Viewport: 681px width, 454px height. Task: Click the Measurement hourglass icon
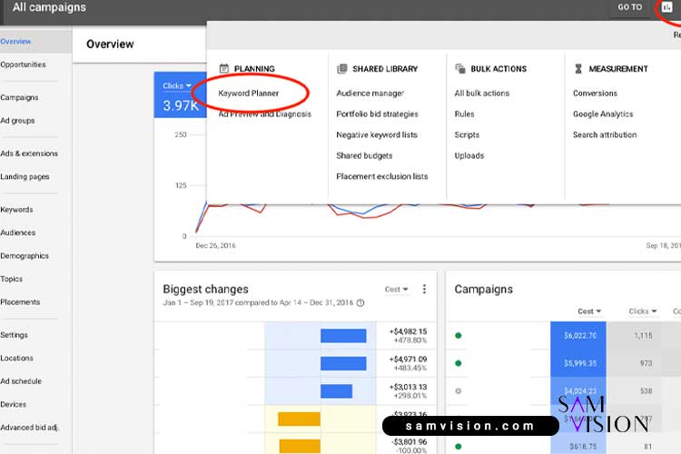tap(578, 68)
